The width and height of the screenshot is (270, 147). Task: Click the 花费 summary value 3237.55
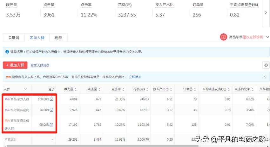click(x=127, y=15)
